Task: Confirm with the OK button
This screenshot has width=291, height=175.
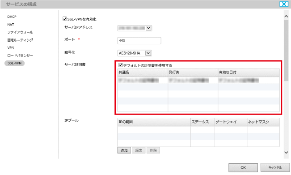Action: pos(243,167)
